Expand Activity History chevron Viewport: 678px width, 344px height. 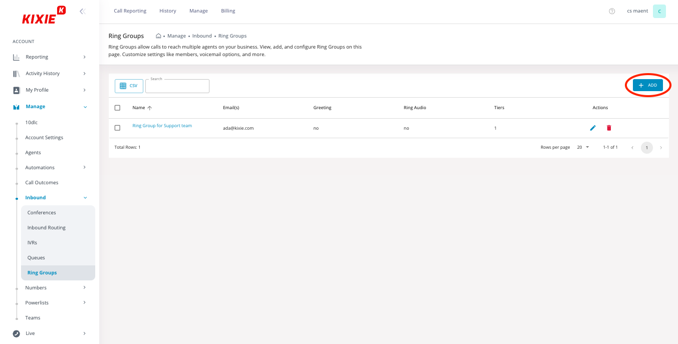click(x=84, y=74)
